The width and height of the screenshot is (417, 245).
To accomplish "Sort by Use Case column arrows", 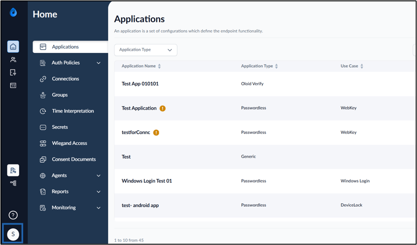I will click(362, 66).
